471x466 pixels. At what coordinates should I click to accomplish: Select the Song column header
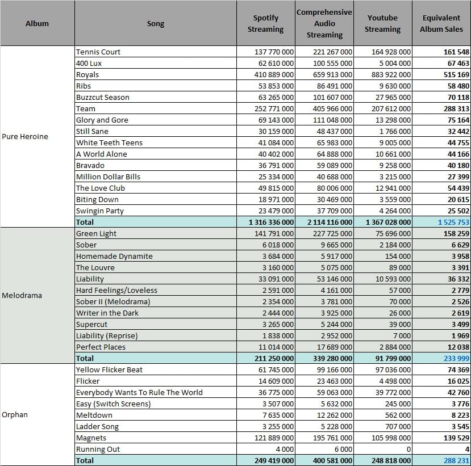coord(156,23)
